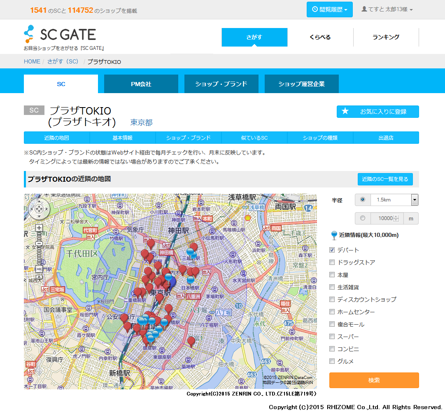Click the clock icon in the browsing history button
Viewport: 445px width, 412px height.
point(315,9)
